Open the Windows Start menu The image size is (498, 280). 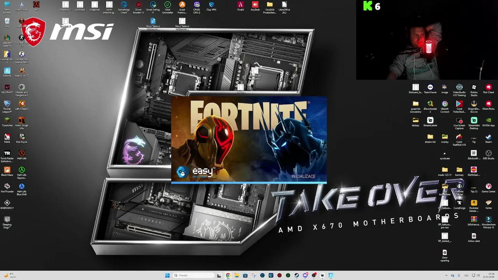[x=167, y=275]
